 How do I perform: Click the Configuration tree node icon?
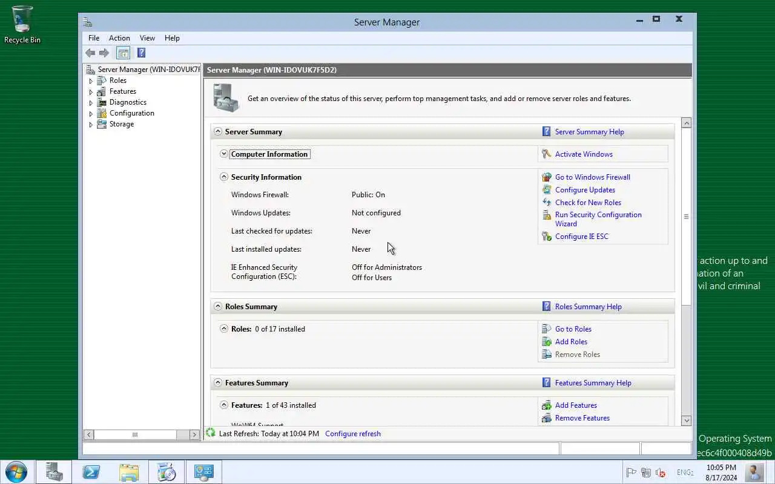pyautogui.click(x=102, y=113)
